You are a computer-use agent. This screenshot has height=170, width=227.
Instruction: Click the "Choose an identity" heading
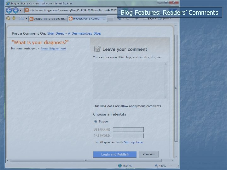[110, 114]
